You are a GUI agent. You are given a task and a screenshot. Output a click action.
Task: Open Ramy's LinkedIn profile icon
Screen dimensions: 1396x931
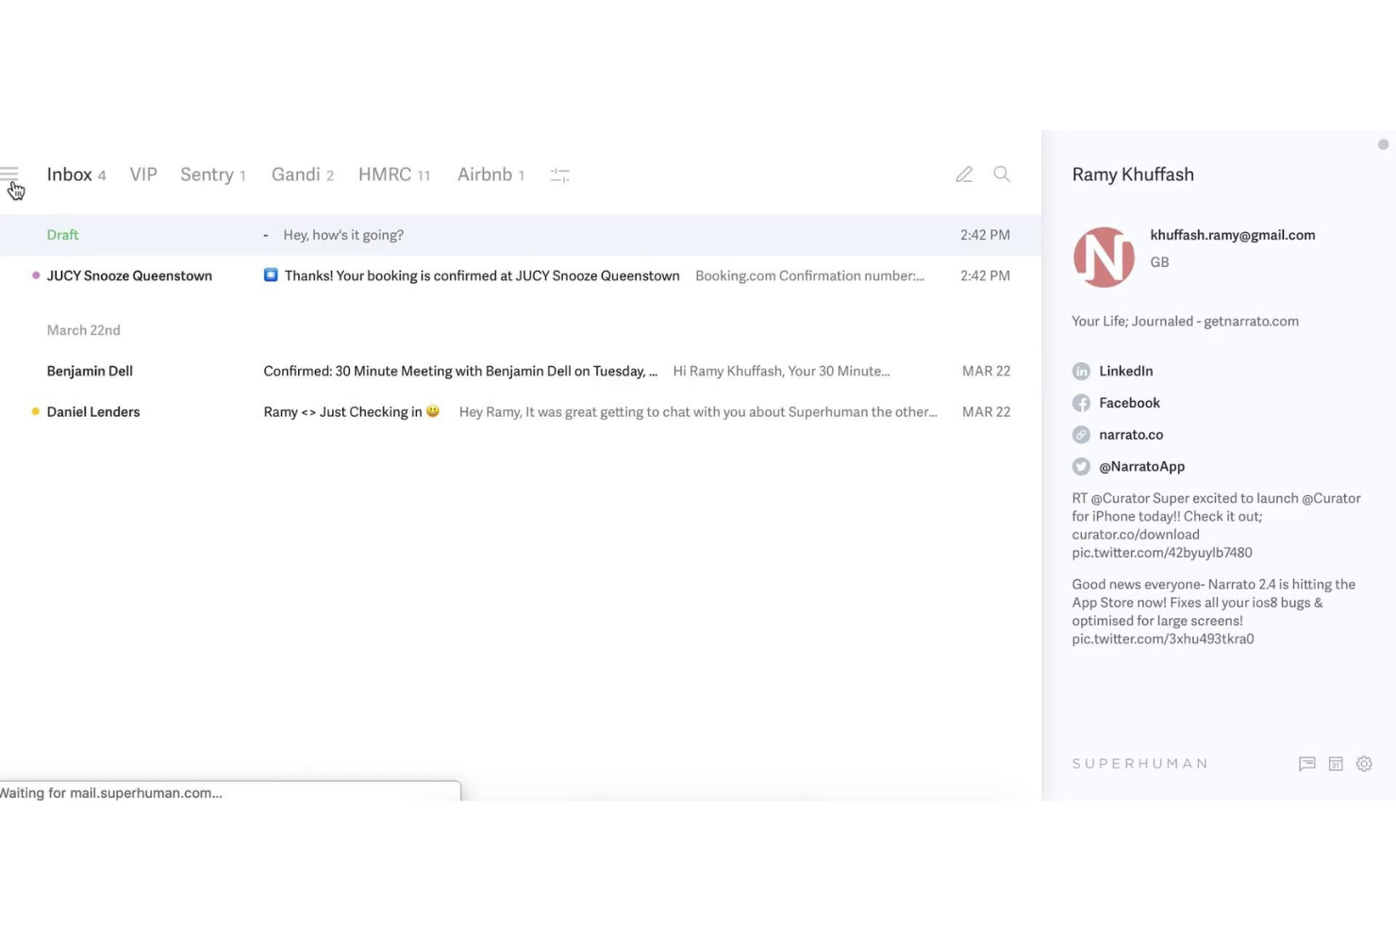pyautogui.click(x=1081, y=371)
